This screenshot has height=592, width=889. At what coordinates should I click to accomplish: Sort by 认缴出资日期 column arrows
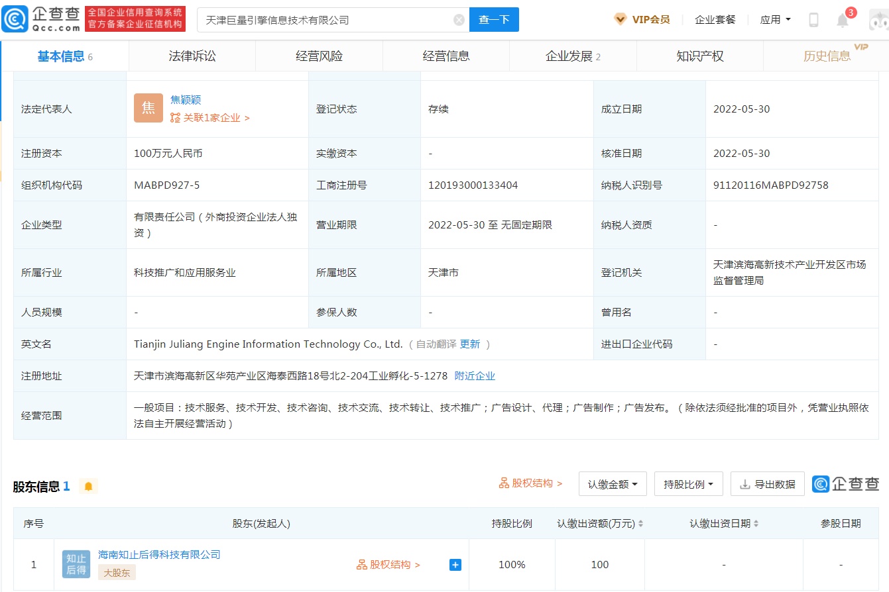click(x=756, y=524)
